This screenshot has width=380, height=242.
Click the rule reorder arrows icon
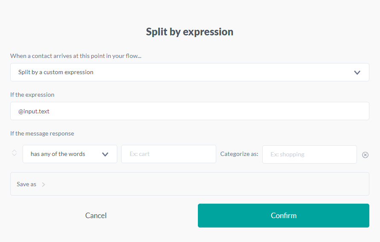14,153
